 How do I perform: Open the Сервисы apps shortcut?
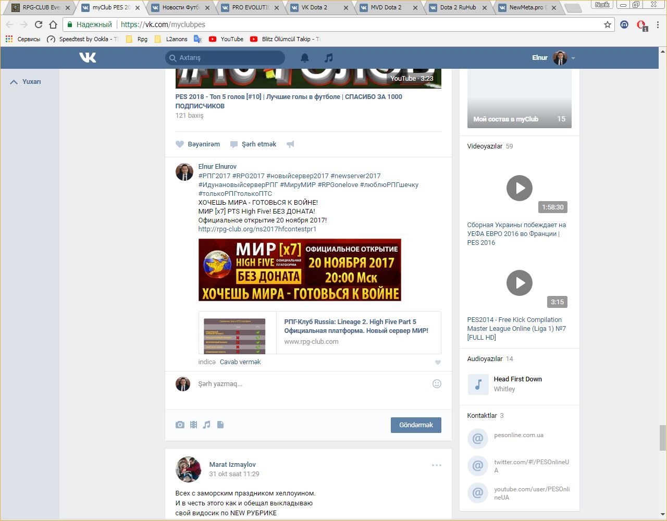point(22,39)
